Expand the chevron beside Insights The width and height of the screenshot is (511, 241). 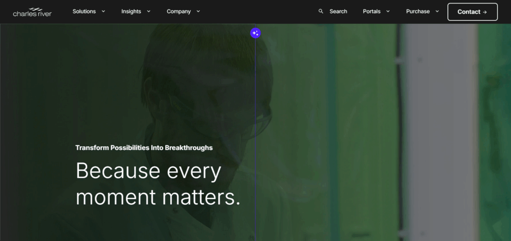click(x=149, y=11)
